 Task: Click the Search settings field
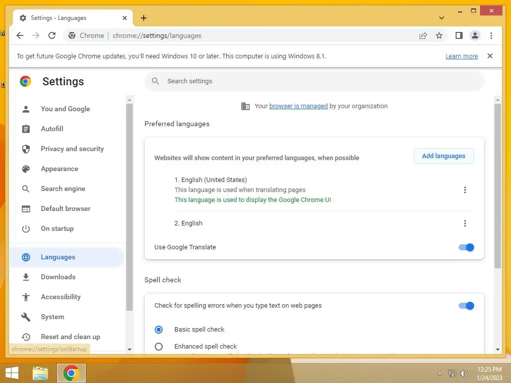(x=314, y=81)
